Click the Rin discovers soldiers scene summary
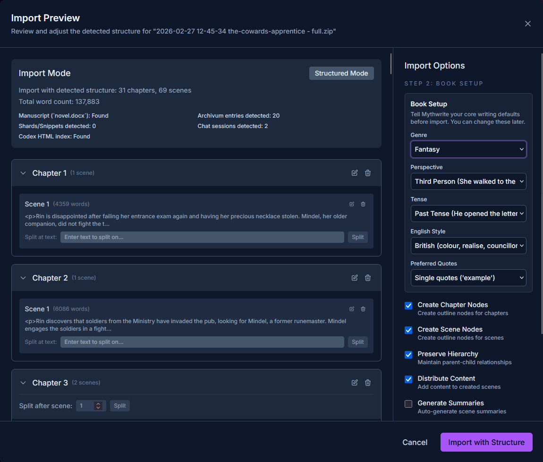The image size is (543, 462). (x=186, y=325)
